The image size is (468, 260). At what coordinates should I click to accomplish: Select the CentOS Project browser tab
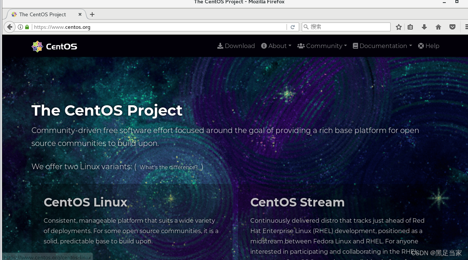pyautogui.click(x=46, y=14)
